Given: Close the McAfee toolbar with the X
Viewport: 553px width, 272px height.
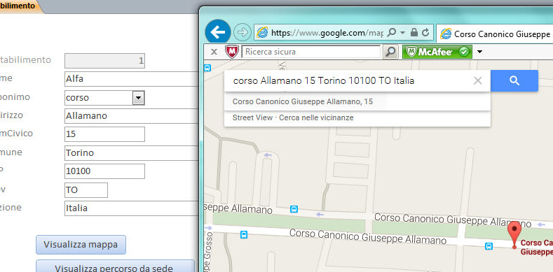Looking at the screenshot, I should 214,52.
